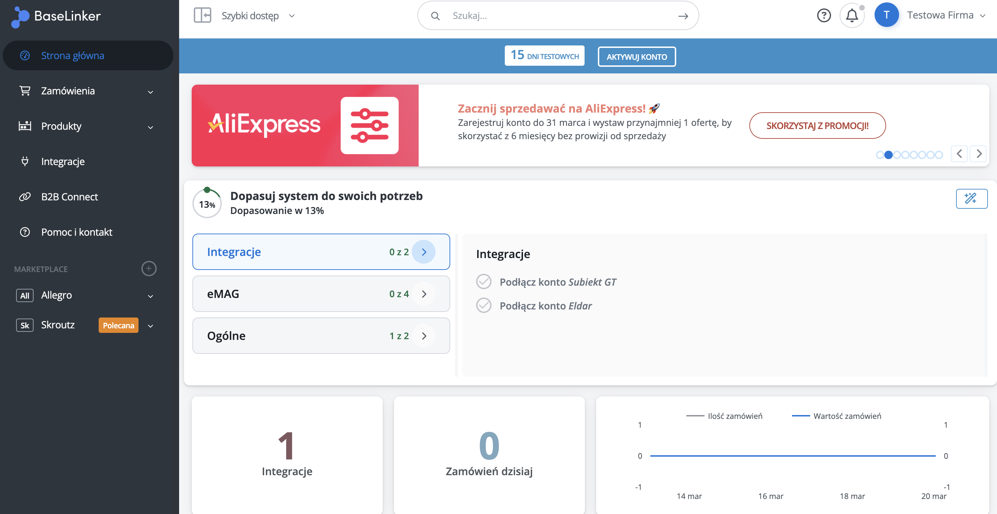Click the Zamówienia cart icon
The image size is (997, 514).
25,91
